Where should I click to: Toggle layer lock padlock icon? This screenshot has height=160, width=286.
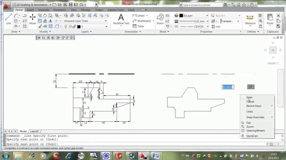[74, 27]
